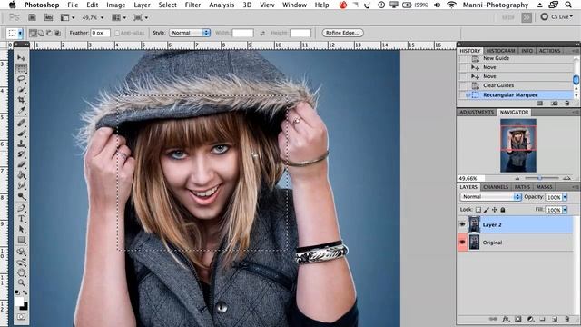Toggle Quick Mask mode button
Viewport: 581px width, 327px height.
click(x=22, y=317)
